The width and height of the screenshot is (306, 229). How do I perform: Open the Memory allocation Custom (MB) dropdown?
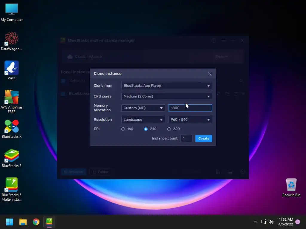143,108
